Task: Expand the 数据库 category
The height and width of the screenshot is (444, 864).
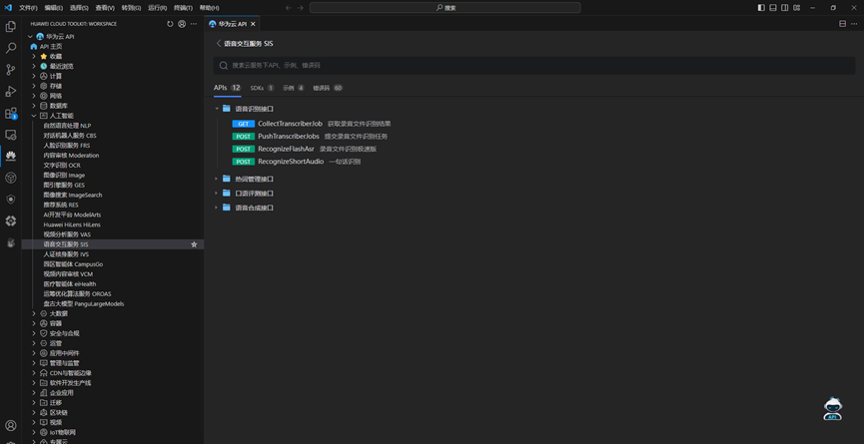Action: 34,106
